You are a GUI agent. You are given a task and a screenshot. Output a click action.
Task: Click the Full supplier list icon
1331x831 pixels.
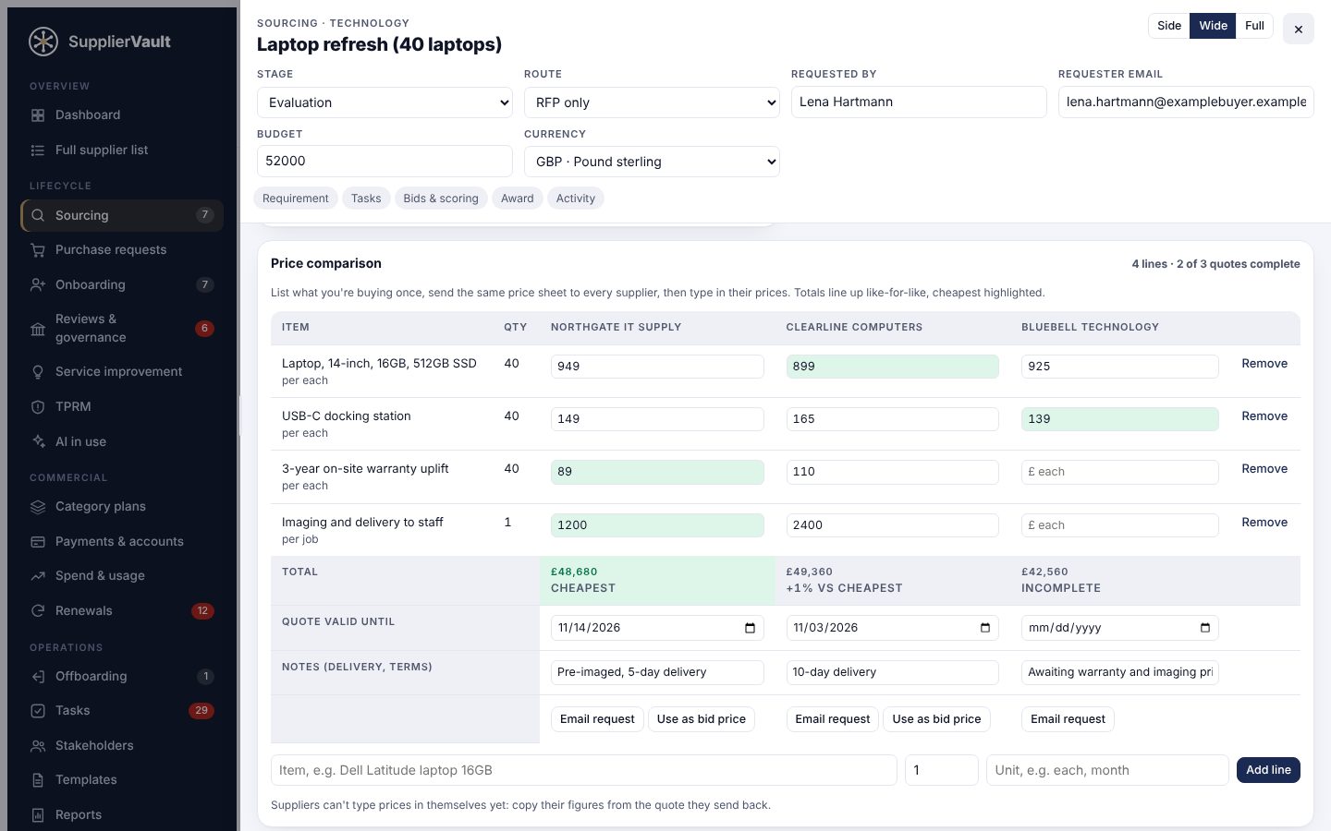coord(38,151)
